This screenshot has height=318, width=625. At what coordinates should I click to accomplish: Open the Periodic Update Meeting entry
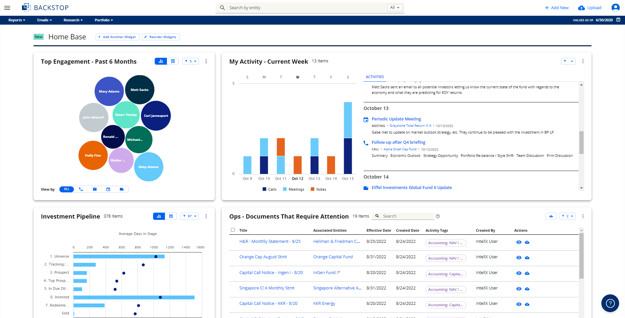[x=396, y=119]
